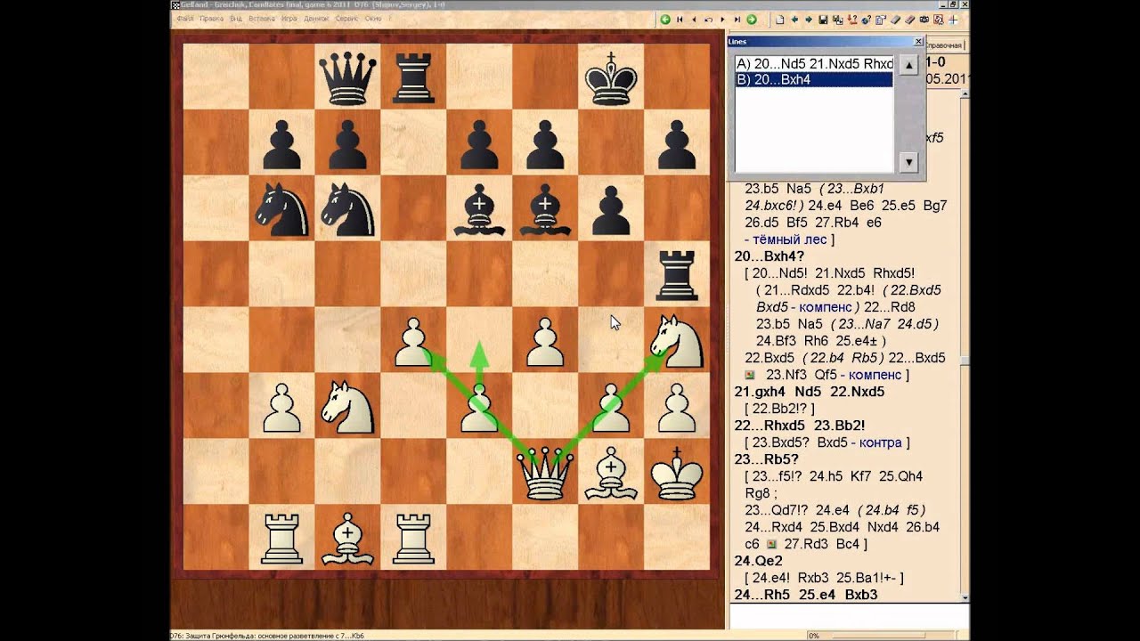Step back one move
Screen dimensions: 1140x641
pyautogui.click(x=694, y=20)
